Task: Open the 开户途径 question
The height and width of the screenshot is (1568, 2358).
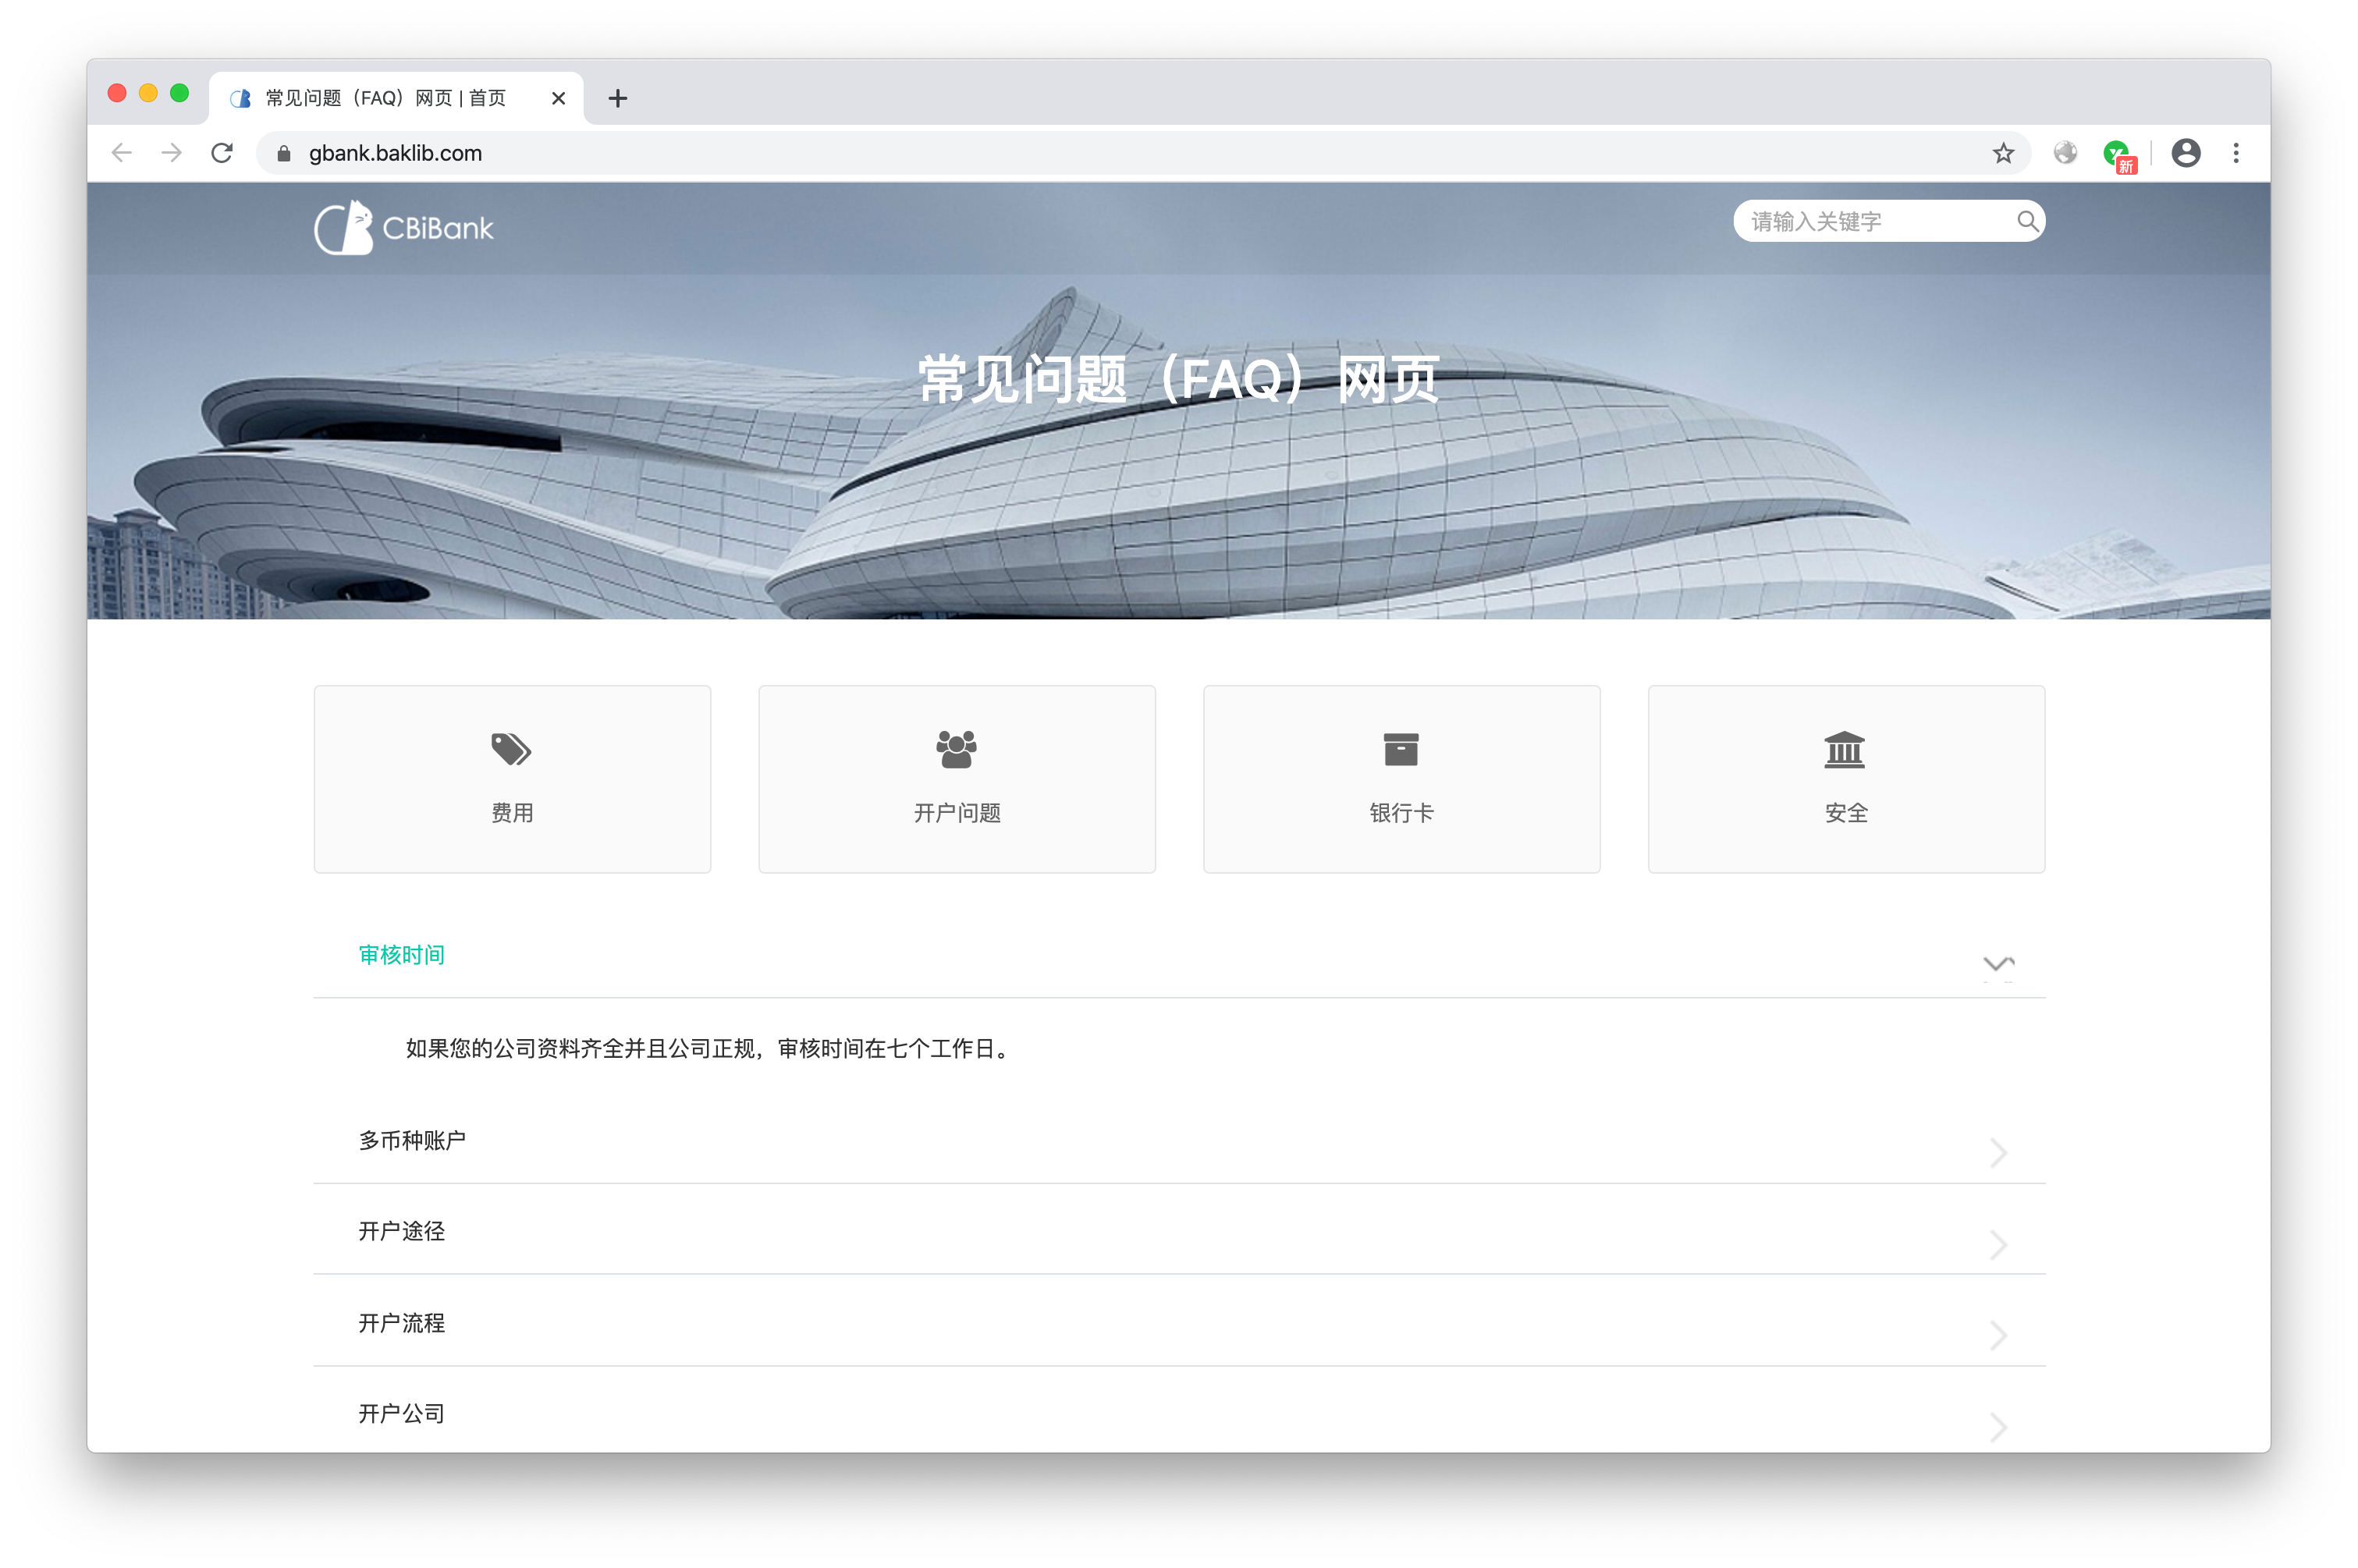Action: 1179,1232
